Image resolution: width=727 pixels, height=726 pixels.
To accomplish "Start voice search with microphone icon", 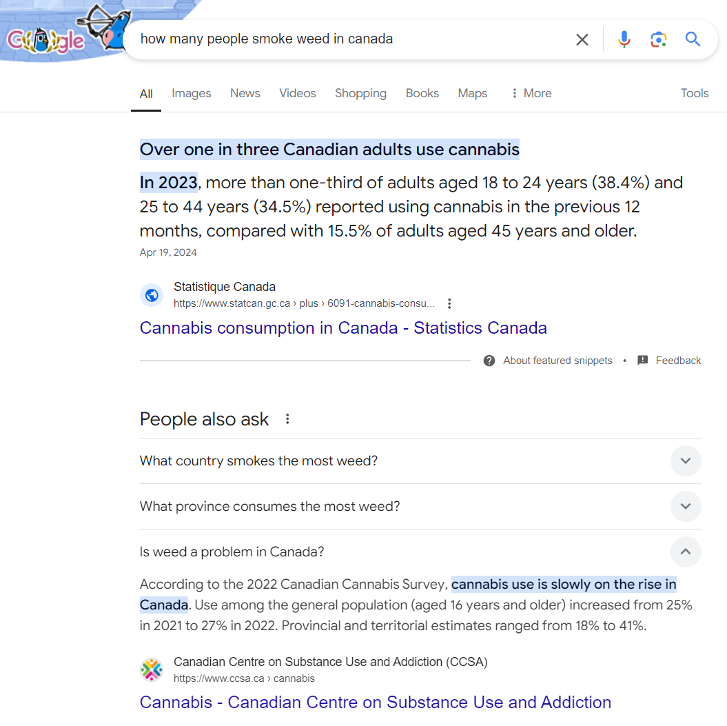I will tap(624, 39).
